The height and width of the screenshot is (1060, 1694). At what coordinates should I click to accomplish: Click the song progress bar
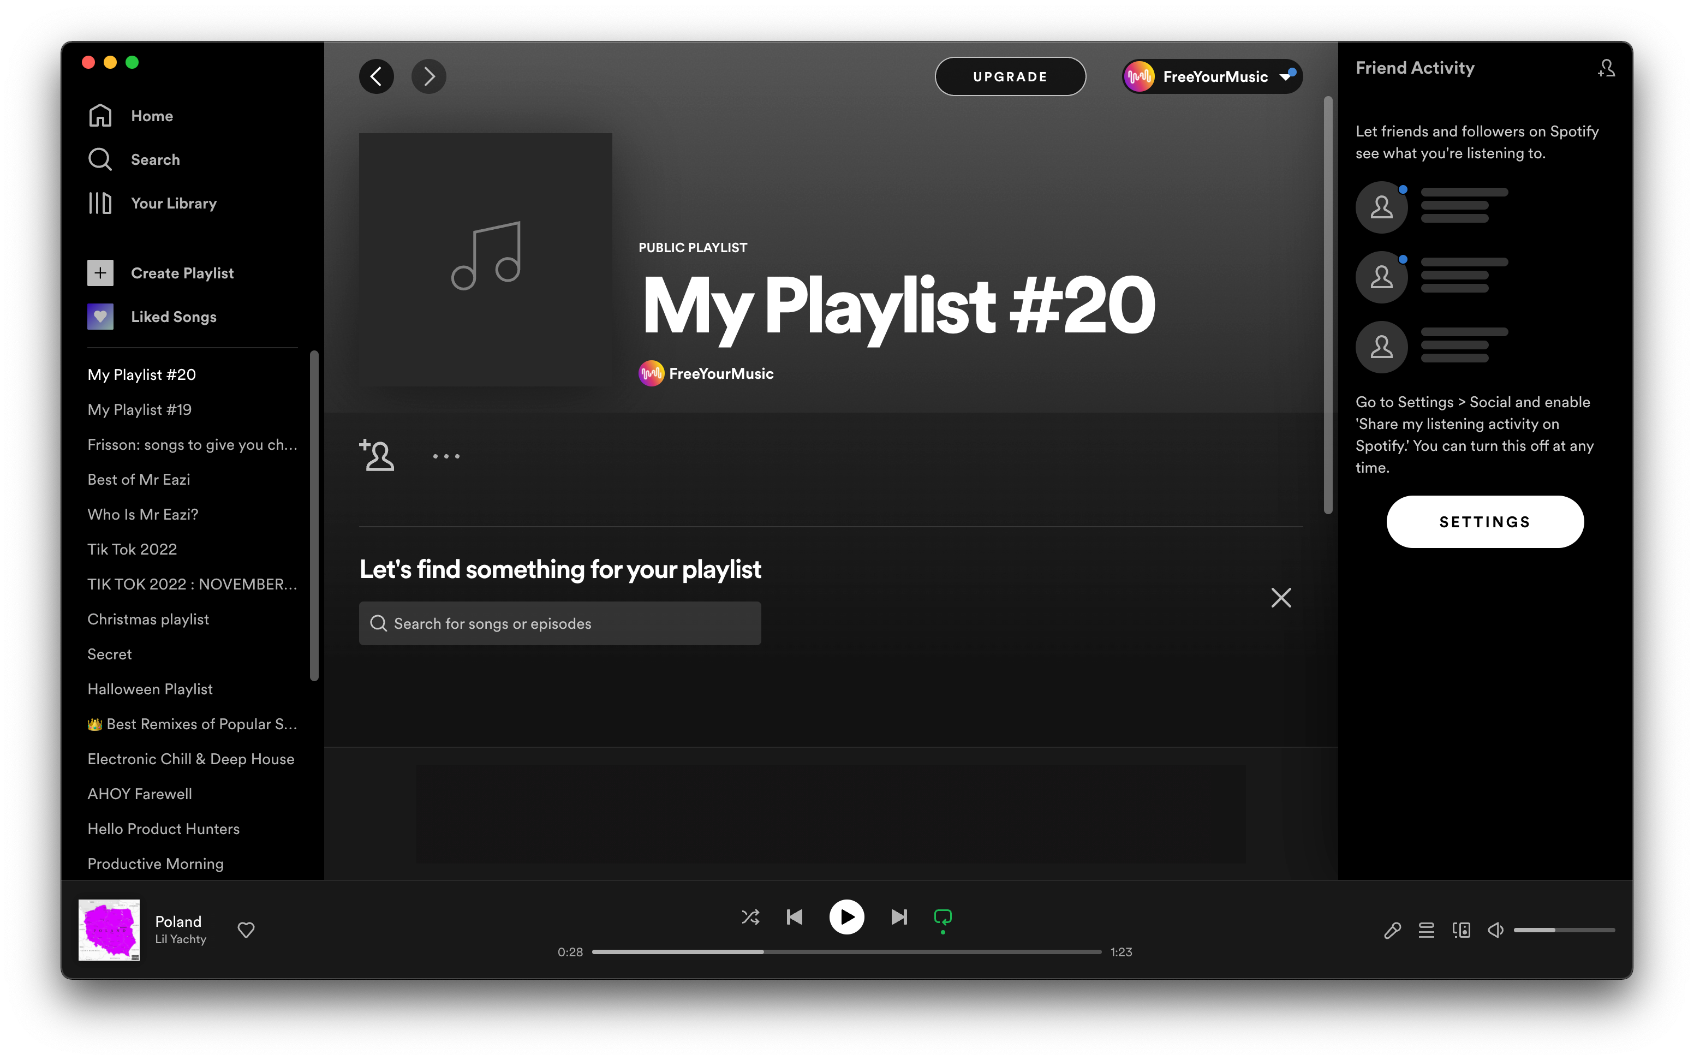[x=846, y=952]
